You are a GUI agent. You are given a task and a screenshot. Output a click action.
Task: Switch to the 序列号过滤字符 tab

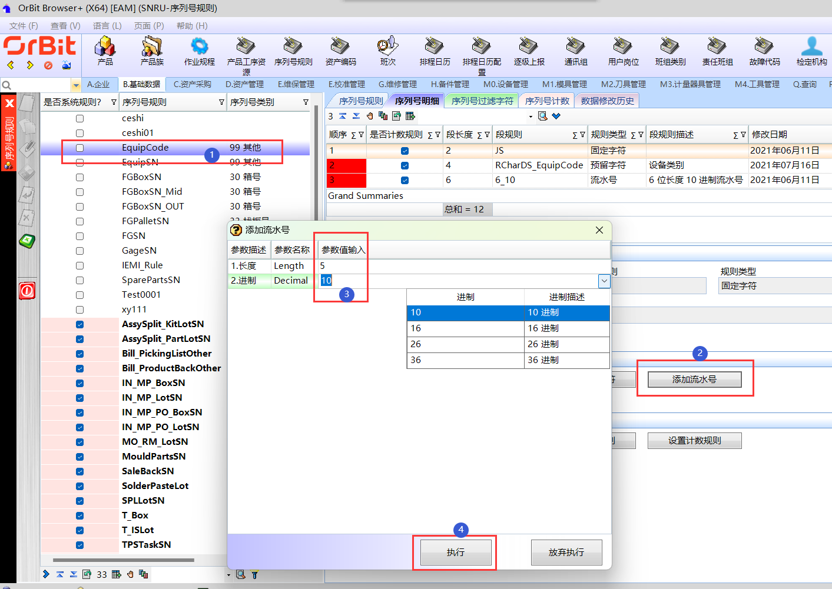[x=482, y=101]
